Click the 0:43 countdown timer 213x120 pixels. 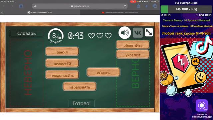tap(76, 36)
